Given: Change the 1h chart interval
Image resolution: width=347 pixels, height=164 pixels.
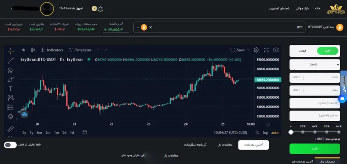Looking at the screenshot, I should coord(23,50).
